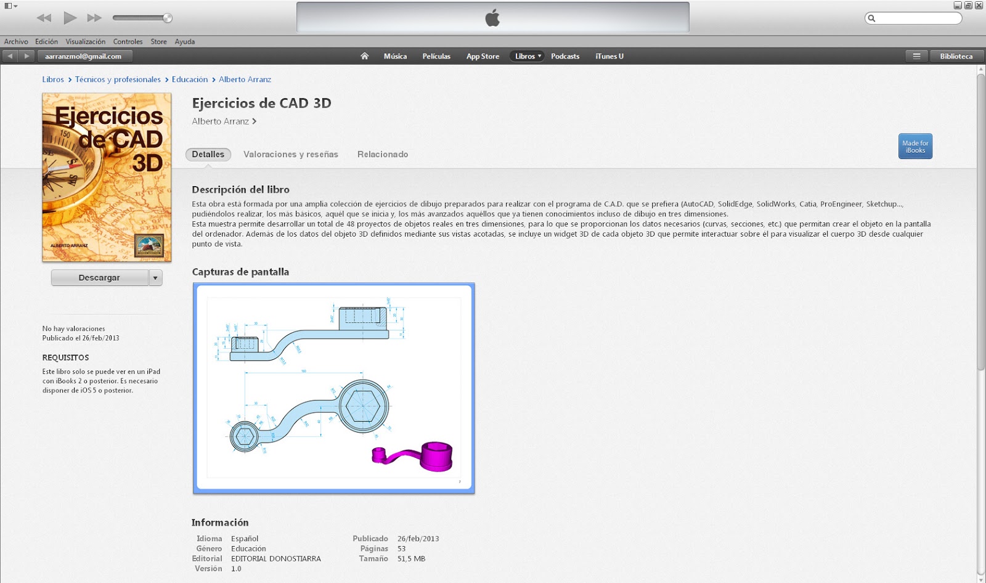
Task: Click the book title Ejercicios de CAD 3D heading
Action: (x=261, y=104)
